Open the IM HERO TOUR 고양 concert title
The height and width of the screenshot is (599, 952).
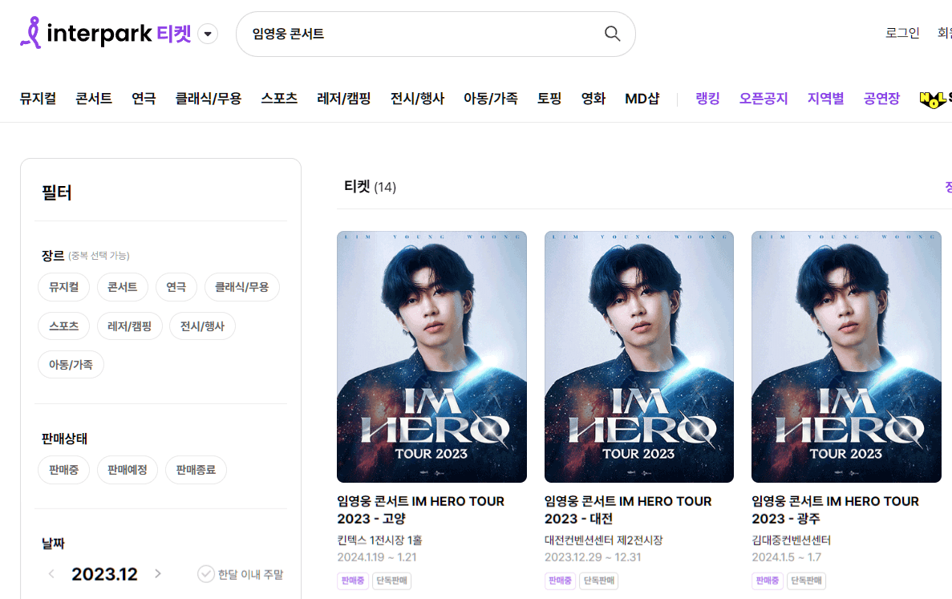pos(421,509)
